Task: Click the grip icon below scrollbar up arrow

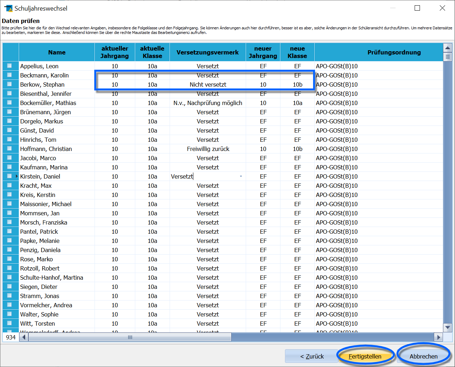Action: tap(448, 57)
